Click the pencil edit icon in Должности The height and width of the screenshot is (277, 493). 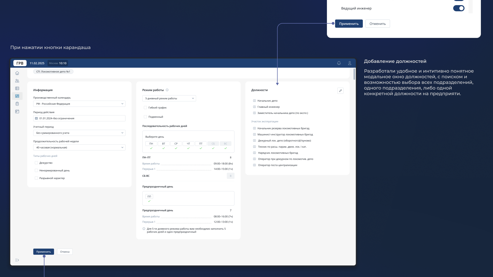coord(340,91)
